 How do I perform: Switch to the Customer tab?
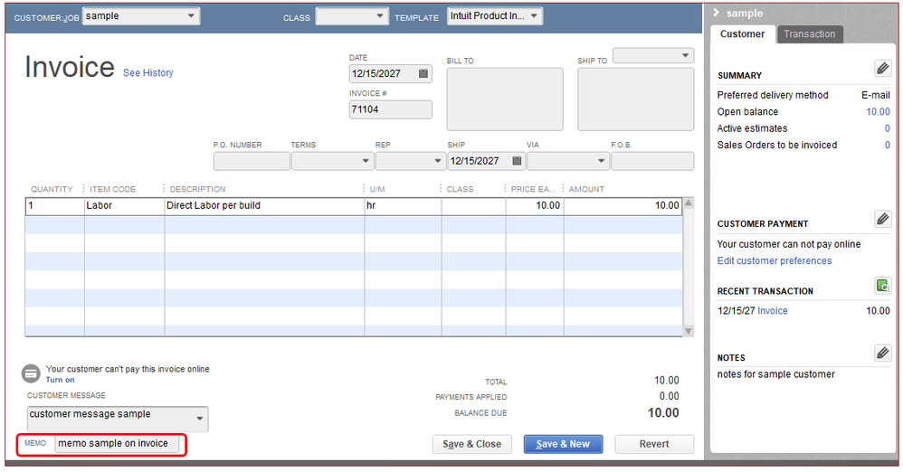742,34
